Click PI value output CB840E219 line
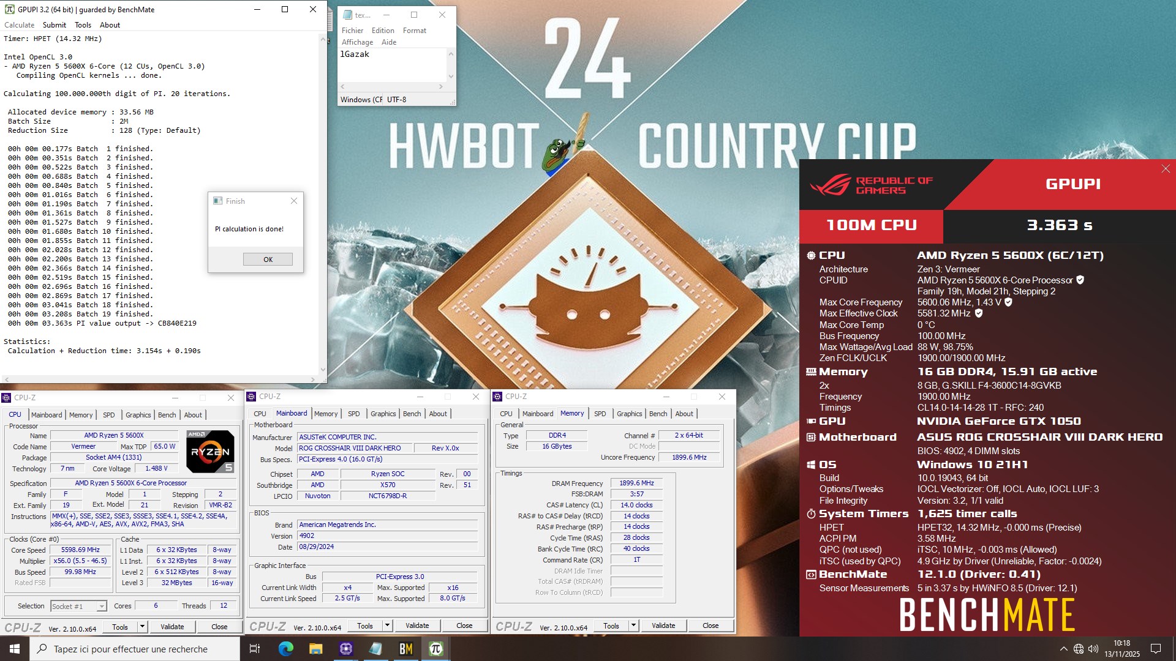The height and width of the screenshot is (661, 1176). [102, 323]
